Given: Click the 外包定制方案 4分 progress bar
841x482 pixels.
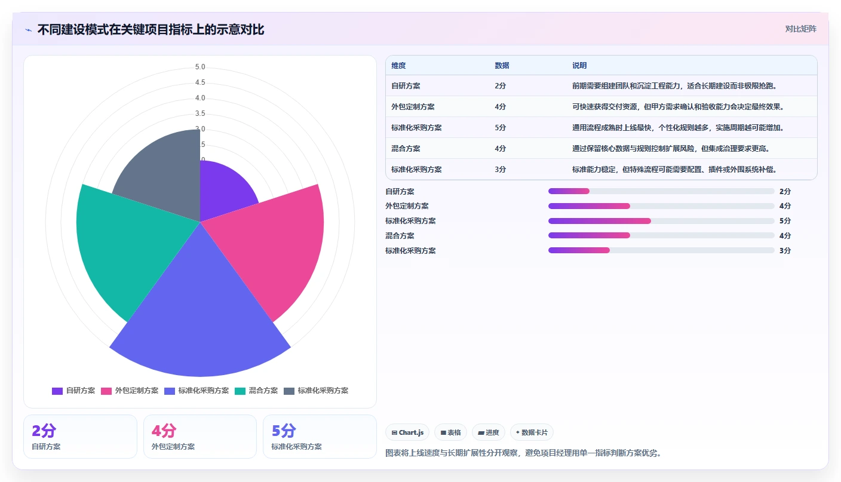Looking at the screenshot, I should coord(661,206).
